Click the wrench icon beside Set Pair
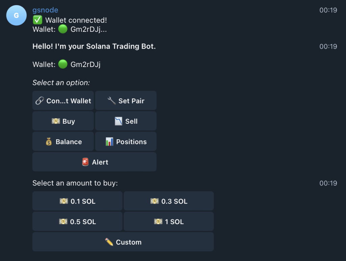The height and width of the screenshot is (261, 346). pyautogui.click(x=112, y=101)
